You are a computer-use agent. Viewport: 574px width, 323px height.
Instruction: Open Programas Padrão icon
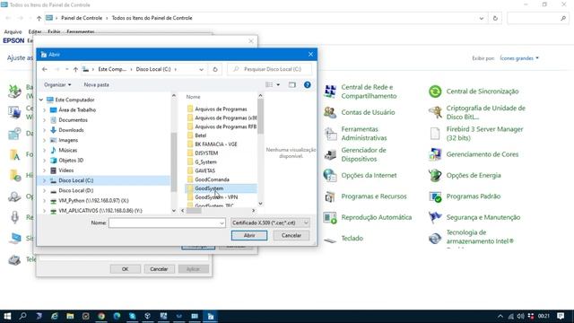[435, 196]
